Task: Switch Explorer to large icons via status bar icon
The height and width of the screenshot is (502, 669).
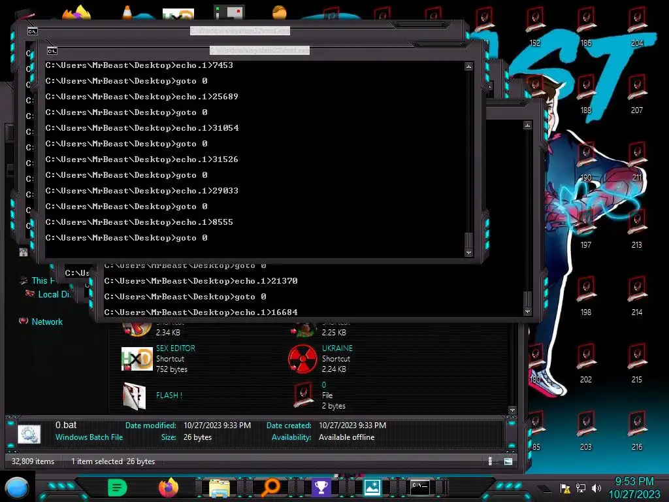Action: coord(508,461)
